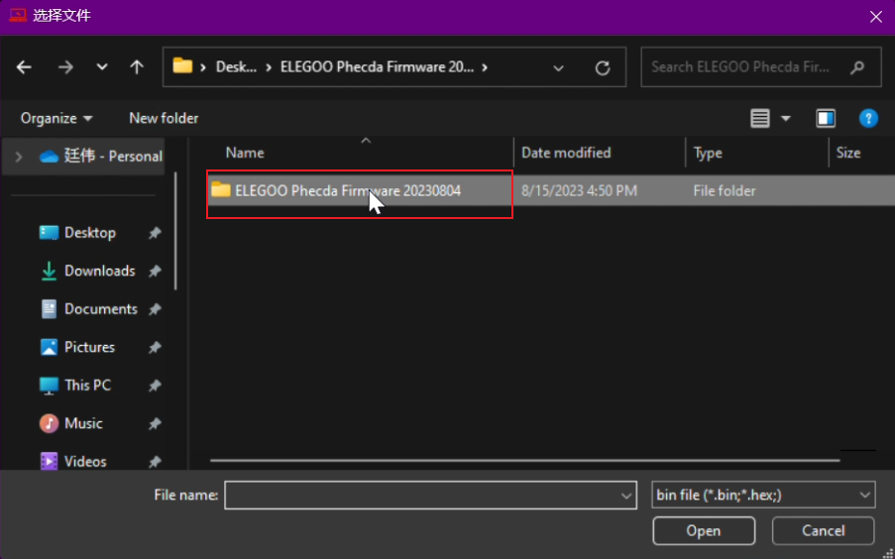The image size is (895, 559).
Task: Click New folder in toolbar
Action: [x=164, y=118]
